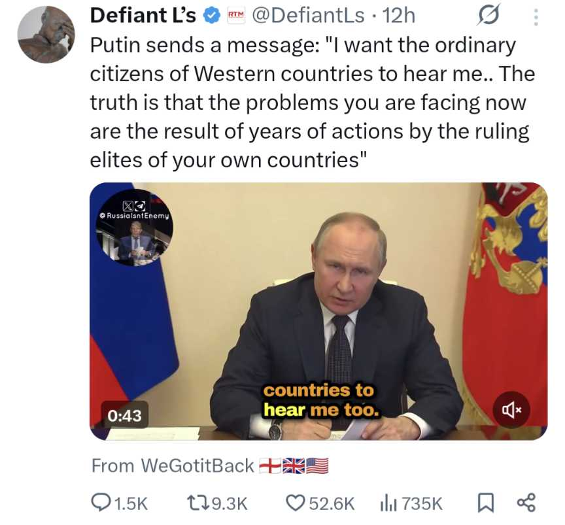
Task: Click the Defiant L's display name
Action: (x=143, y=16)
